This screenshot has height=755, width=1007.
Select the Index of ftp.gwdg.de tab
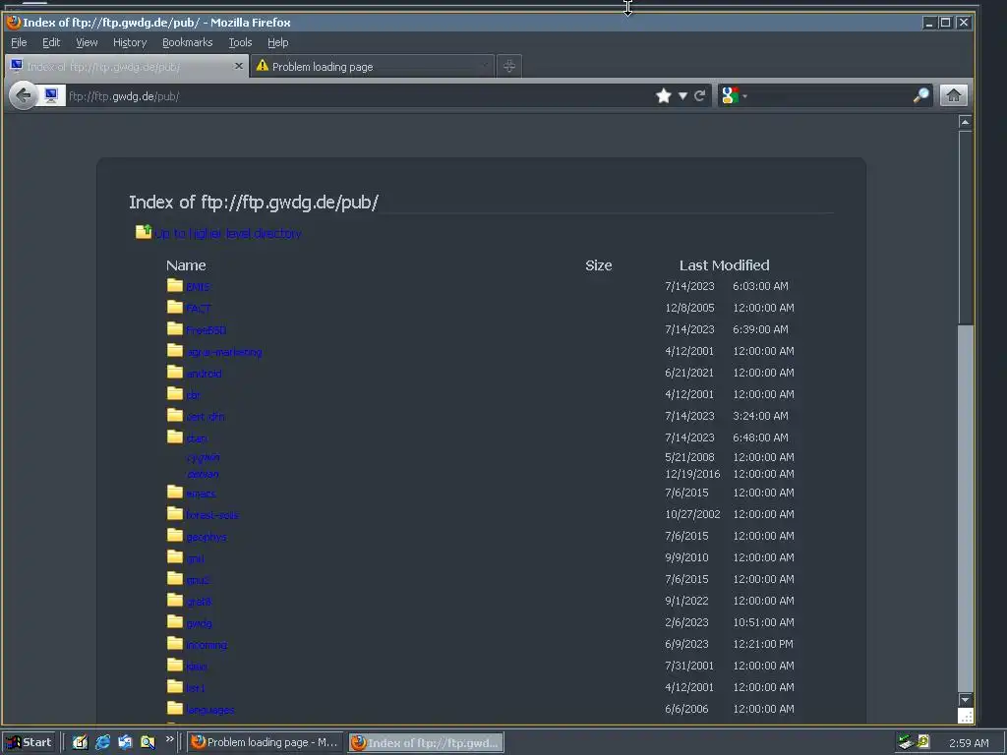point(127,66)
